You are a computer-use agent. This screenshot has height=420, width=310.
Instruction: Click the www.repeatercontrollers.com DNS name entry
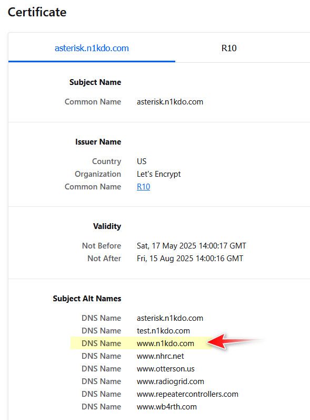pos(187,394)
